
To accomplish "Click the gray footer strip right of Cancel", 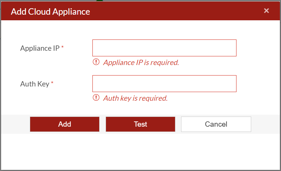I will coord(265,124).
